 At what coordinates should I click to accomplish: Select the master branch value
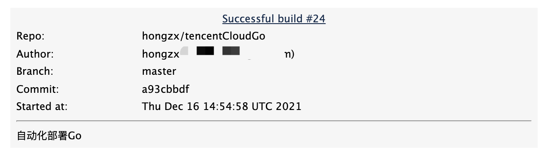click(x=159, y=71)
